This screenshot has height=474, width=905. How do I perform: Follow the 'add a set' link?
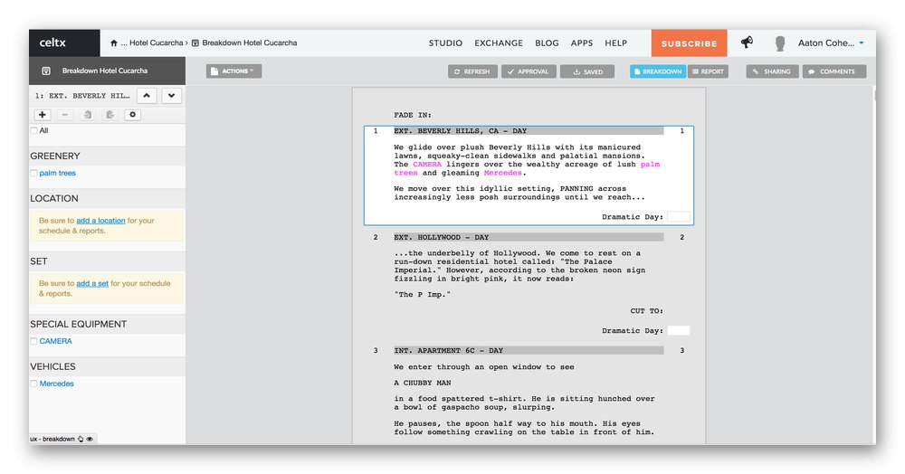[x=92, y=283]
